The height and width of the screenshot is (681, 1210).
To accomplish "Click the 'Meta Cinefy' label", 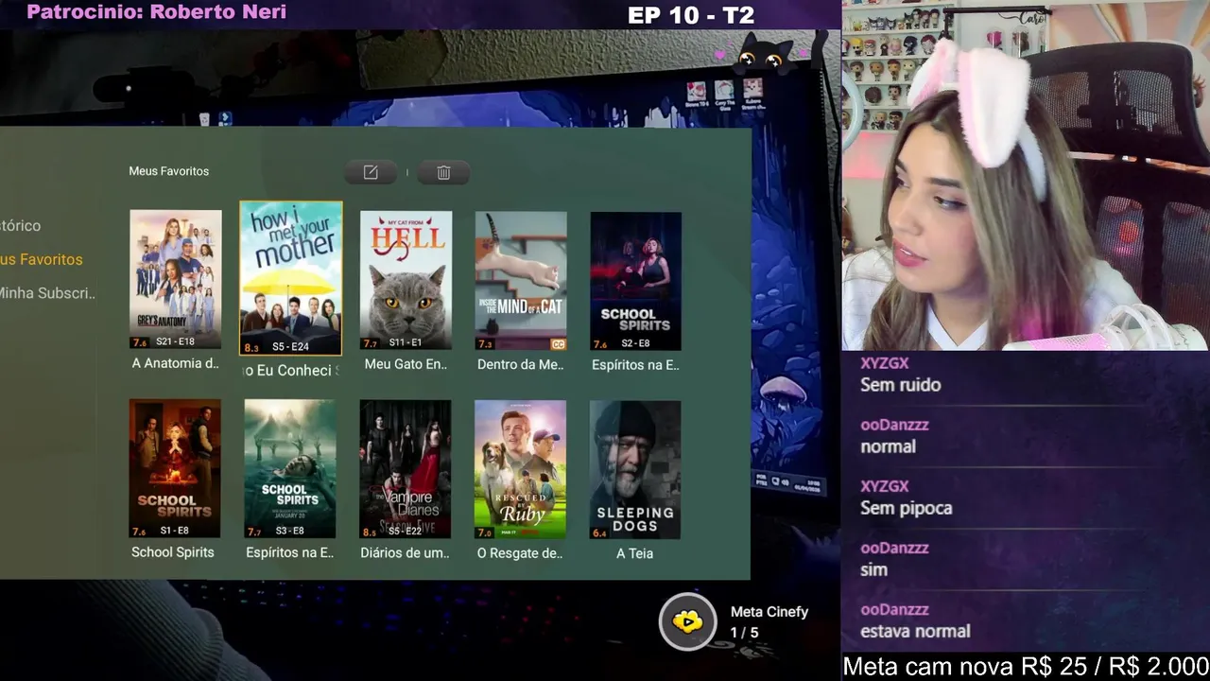I will (769, 612).
